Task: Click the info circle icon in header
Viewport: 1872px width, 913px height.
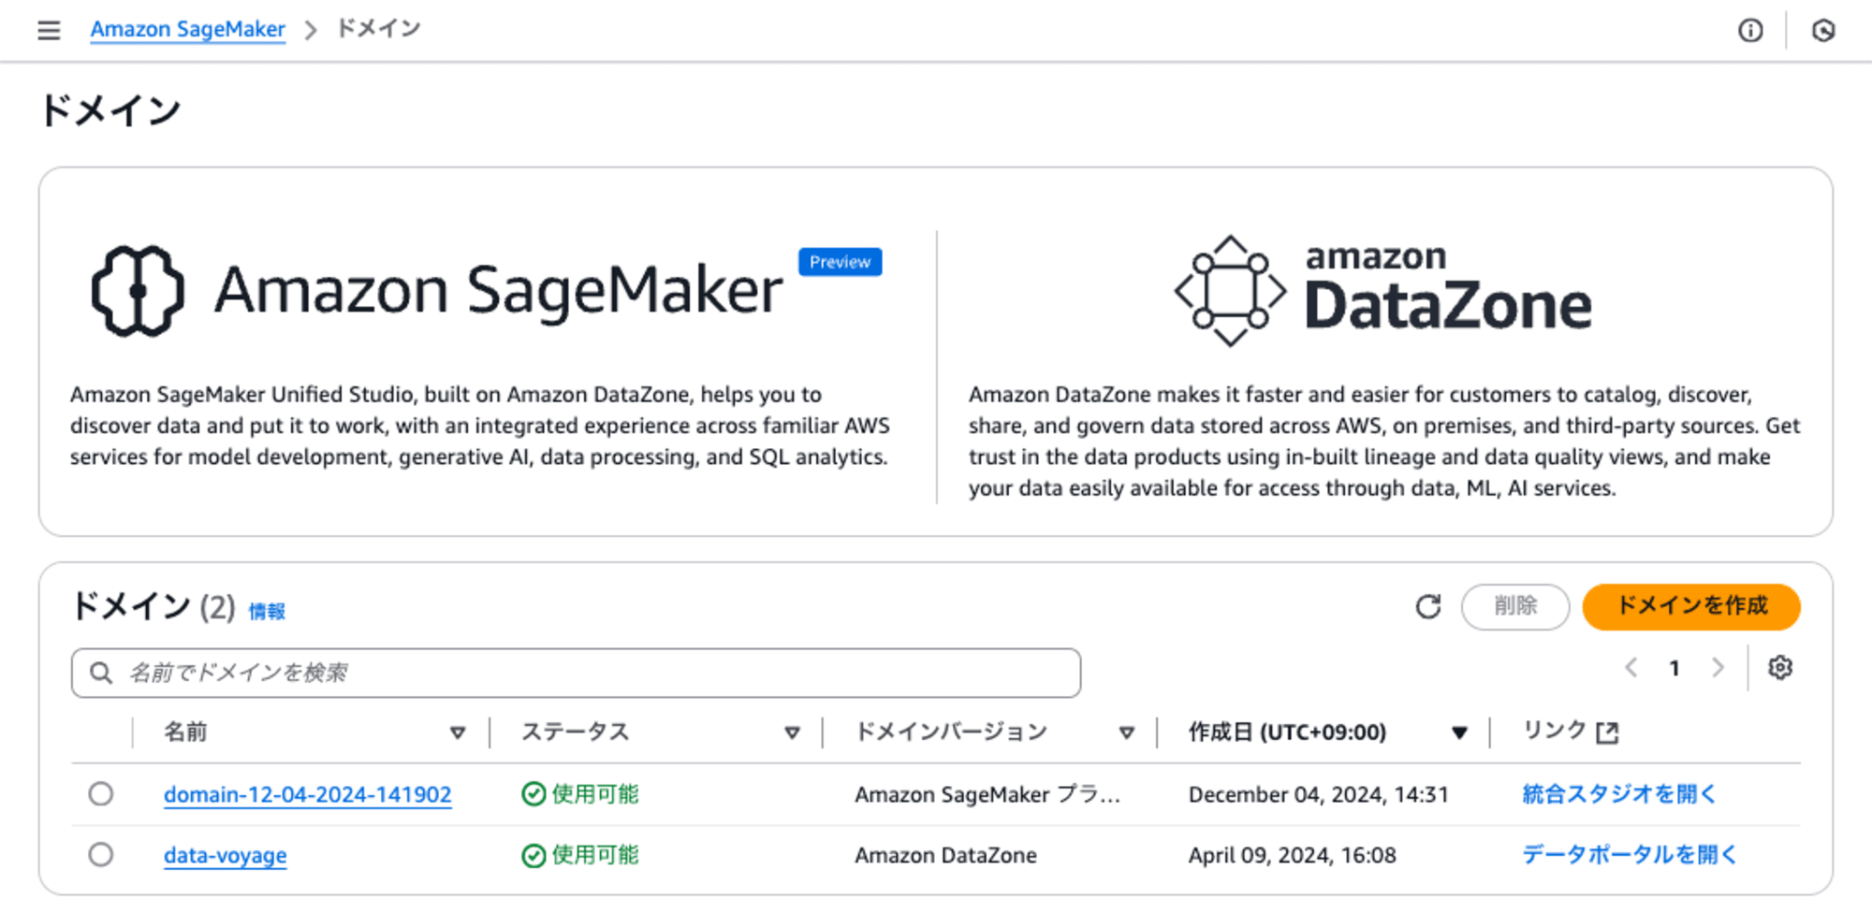Action: click(1750, 31)
